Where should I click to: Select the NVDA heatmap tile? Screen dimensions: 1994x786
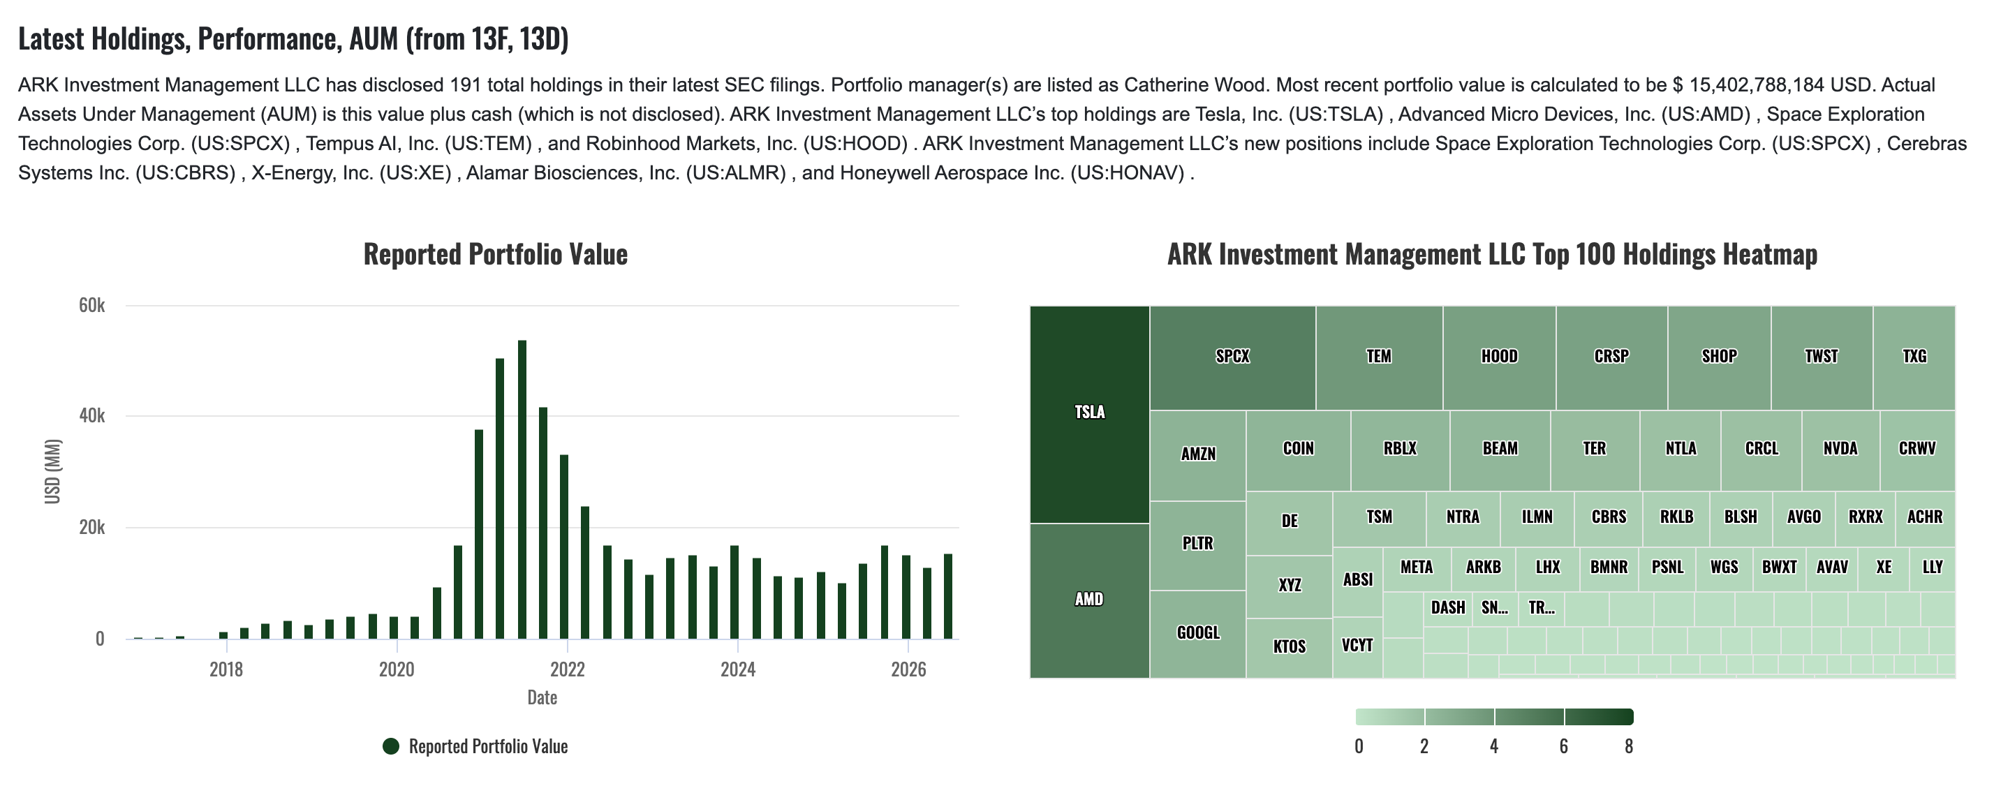1840,450
